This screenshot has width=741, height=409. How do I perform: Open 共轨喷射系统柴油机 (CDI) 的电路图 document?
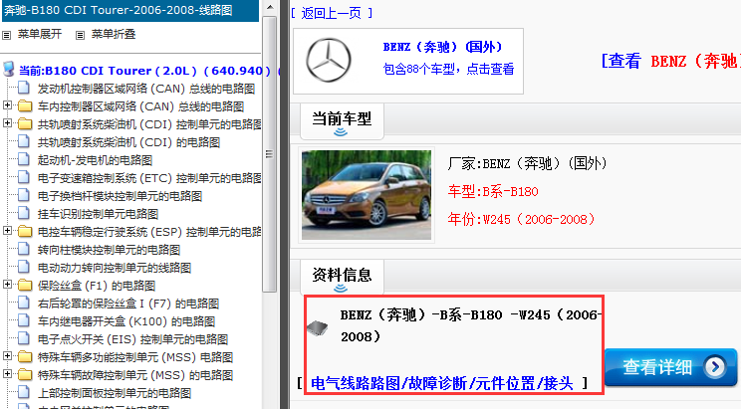129,142
